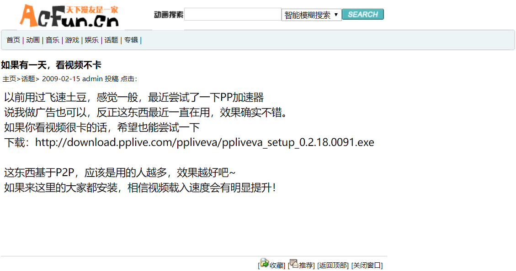Open the 专辑 navigation item
The height and width of the screenshot is (271, 516).
point(131,40)
